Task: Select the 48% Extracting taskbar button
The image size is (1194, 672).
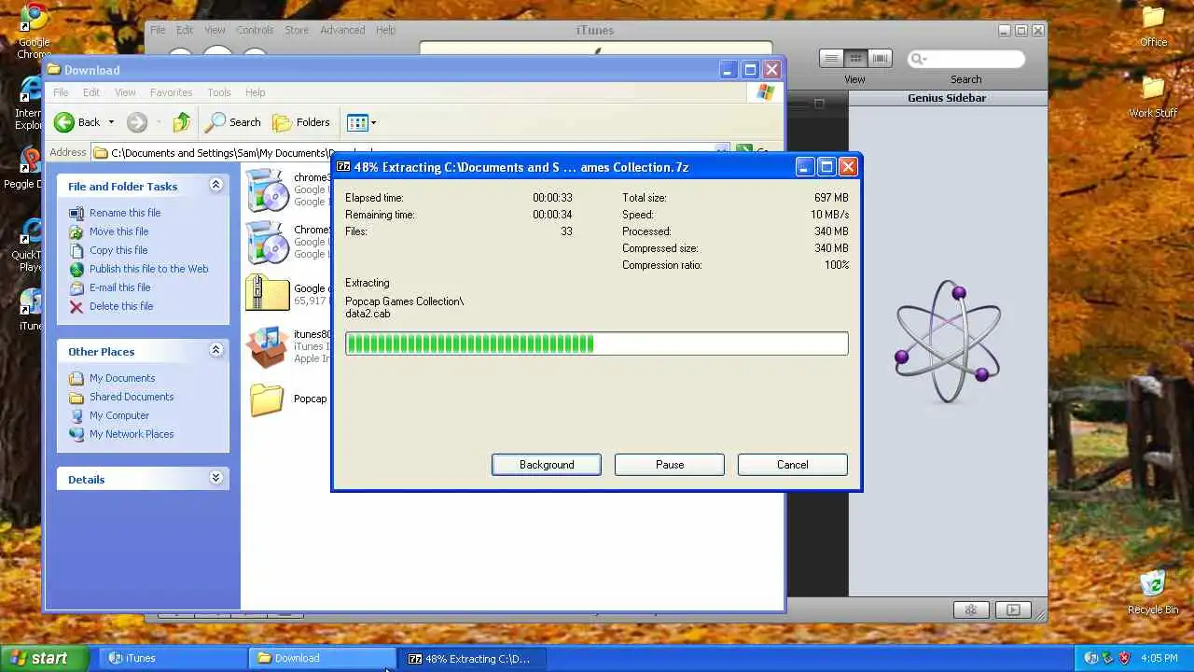Action: pos(474,658)
